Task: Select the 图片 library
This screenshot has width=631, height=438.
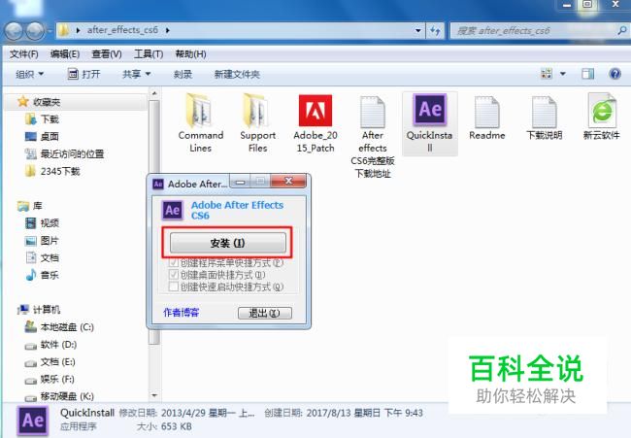Action: click(x=42, y=240)
